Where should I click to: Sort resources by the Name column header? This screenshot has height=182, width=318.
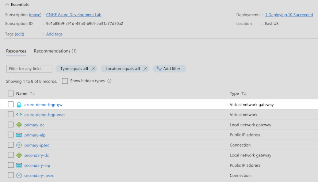(x=22, y=94)
